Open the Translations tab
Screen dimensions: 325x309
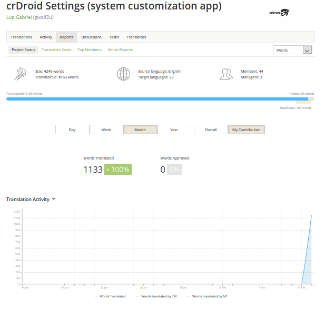coord(22,37)
